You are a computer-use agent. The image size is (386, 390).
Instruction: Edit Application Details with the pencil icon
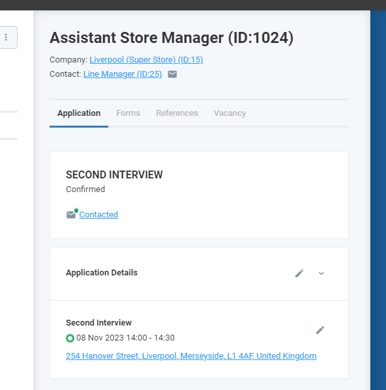coord(299,273)
